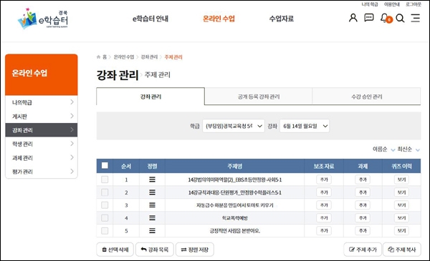
Task: Open 온라인 수업 top menu
Action: coord(219,19)
